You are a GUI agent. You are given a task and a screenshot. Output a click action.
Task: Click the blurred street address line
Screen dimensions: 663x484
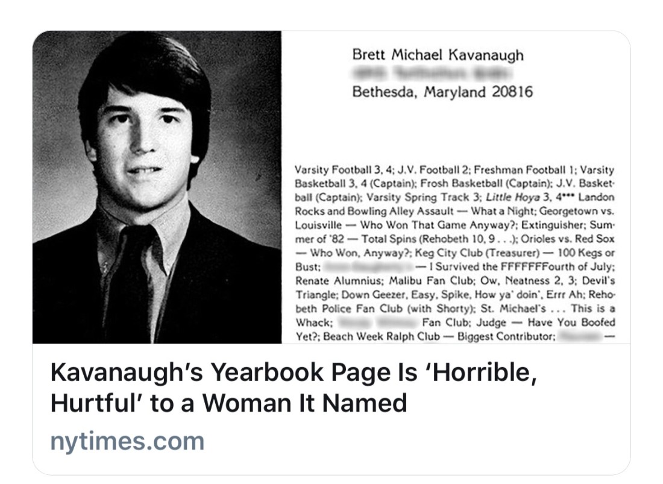click(x=431, y=74)
